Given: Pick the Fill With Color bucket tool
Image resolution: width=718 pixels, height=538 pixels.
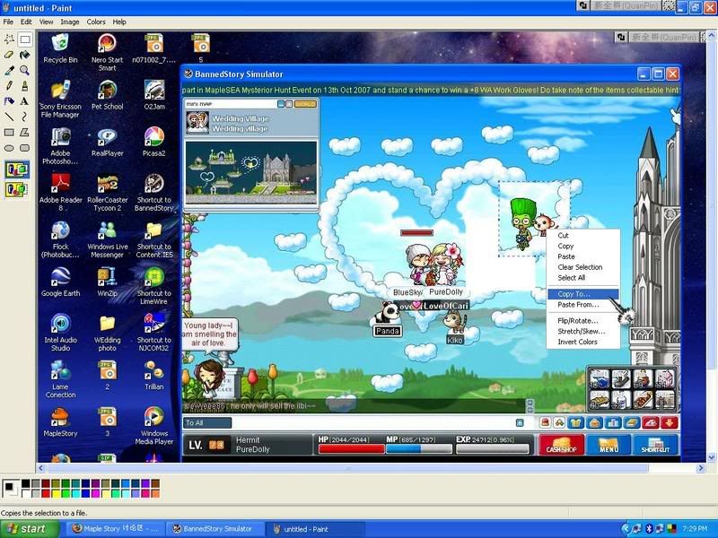Looking at the screenshot, I should tap(25, 55).
